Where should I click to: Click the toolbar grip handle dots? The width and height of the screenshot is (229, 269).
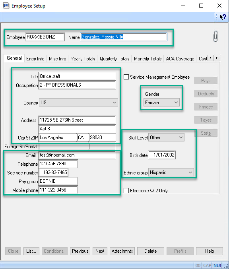[216, 17]
